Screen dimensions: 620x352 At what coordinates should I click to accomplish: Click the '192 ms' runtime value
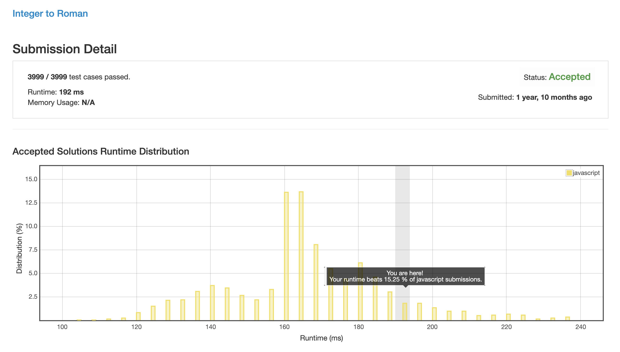[x=71, y=92]
